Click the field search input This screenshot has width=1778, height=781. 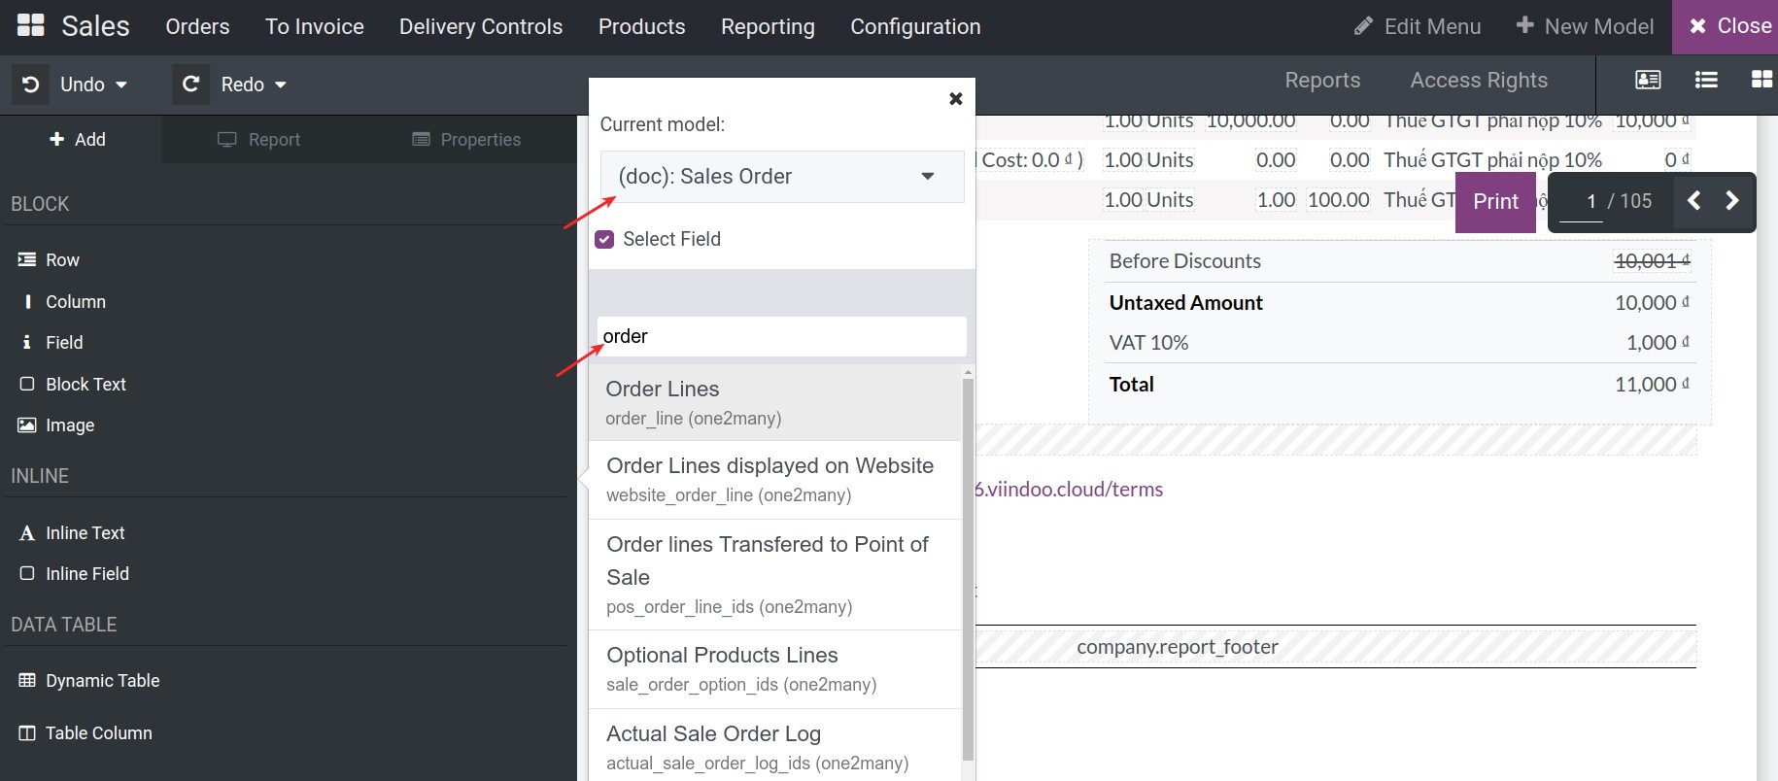pos(782,336)
